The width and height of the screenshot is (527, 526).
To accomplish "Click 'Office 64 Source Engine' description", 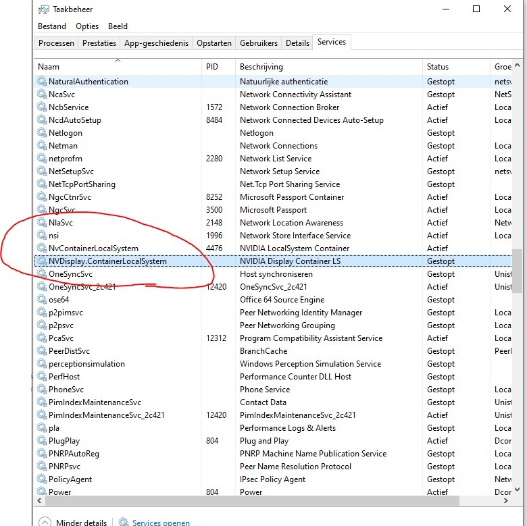I will [x=282, y=299].
